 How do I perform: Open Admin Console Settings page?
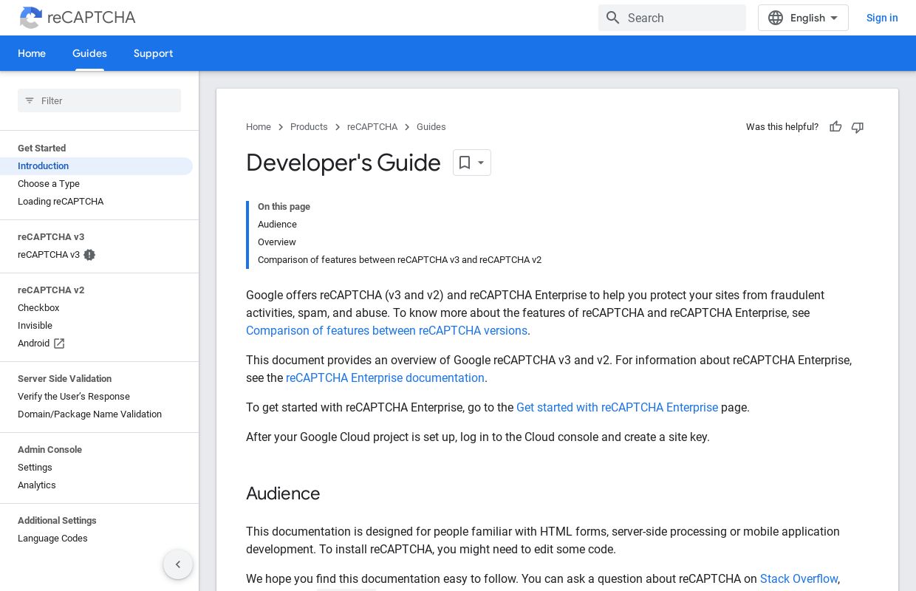(35, 468)
